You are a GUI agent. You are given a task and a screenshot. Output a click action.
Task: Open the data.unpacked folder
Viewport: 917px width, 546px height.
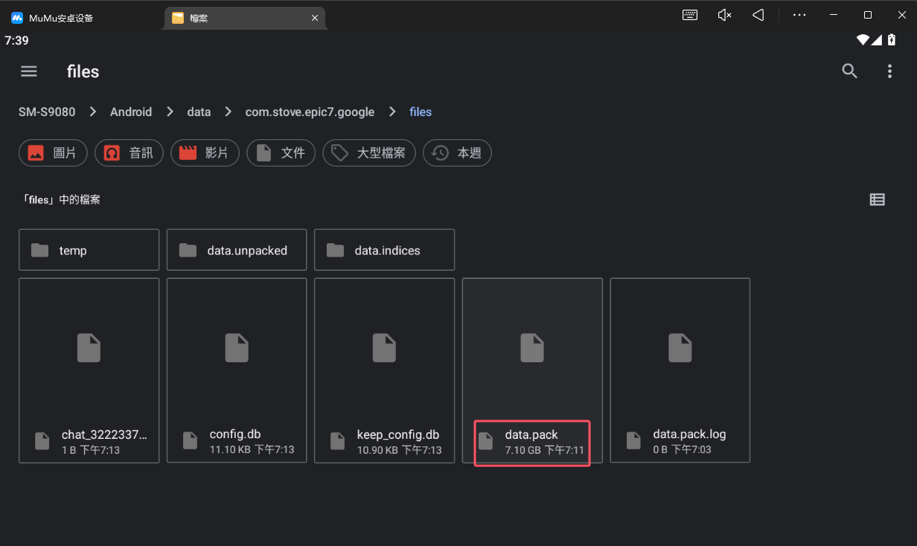[x=237, y=250]
